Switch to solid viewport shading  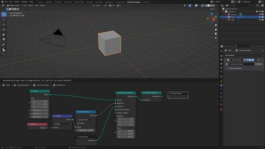tap(208, 5)
